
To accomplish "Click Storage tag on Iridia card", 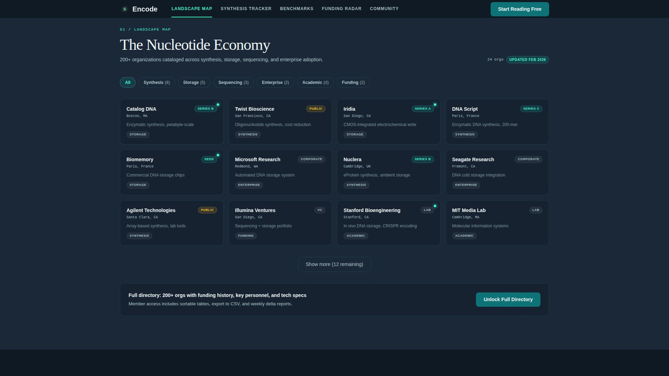I will pos(355,135).
